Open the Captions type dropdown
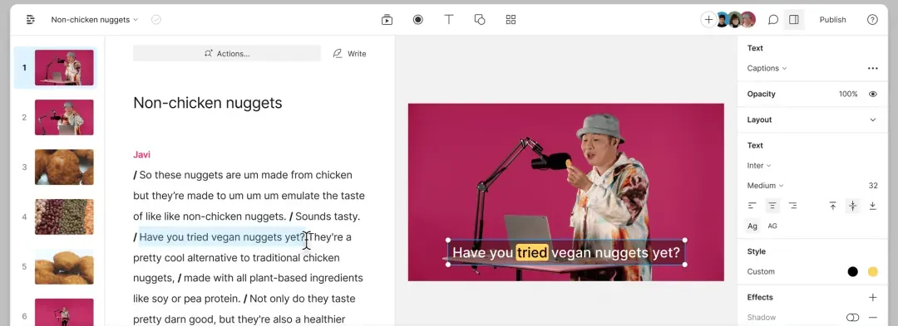 click(767, 68)
